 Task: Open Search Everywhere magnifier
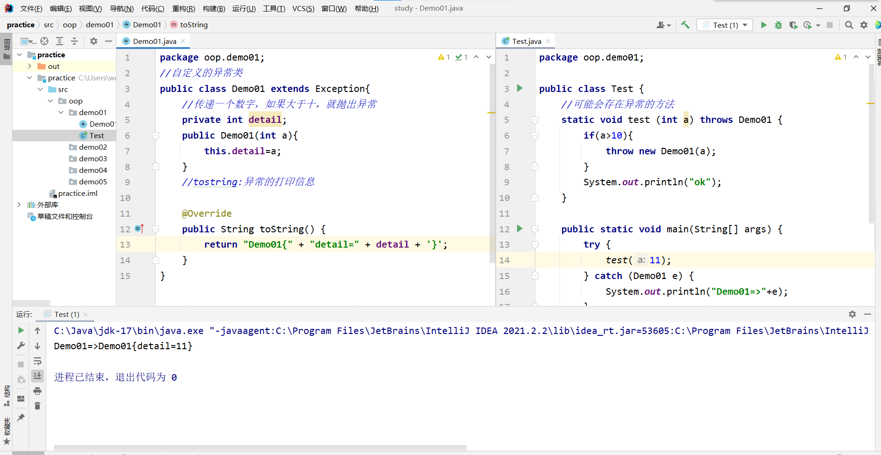pos(849,25)
